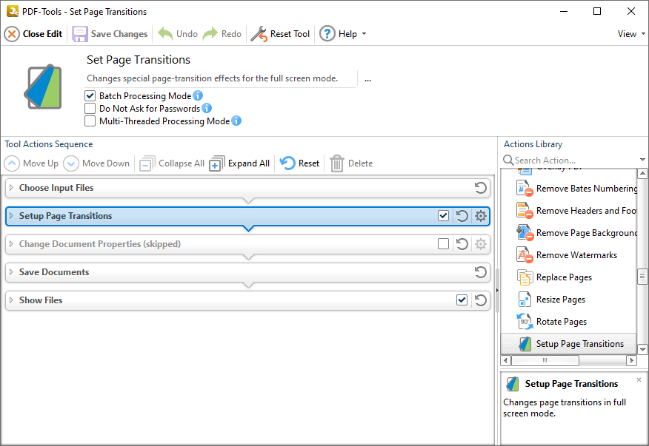Reset the Setup Page Transitions step

pyautogui.click(x=462, y=216)
